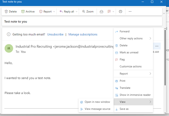The width and height of the screenshot is (169, 116).
Task: Flag the message using toolbar flag icon
Action: coord(109,11)
